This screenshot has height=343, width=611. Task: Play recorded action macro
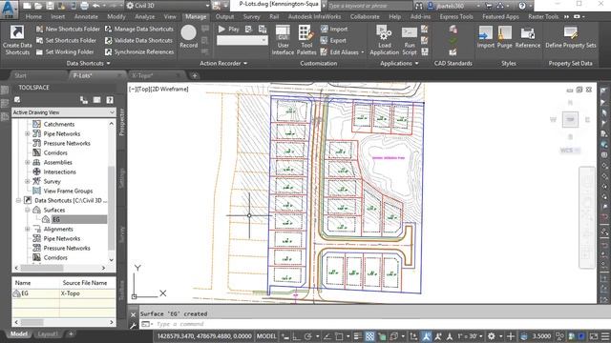point(228,30)
